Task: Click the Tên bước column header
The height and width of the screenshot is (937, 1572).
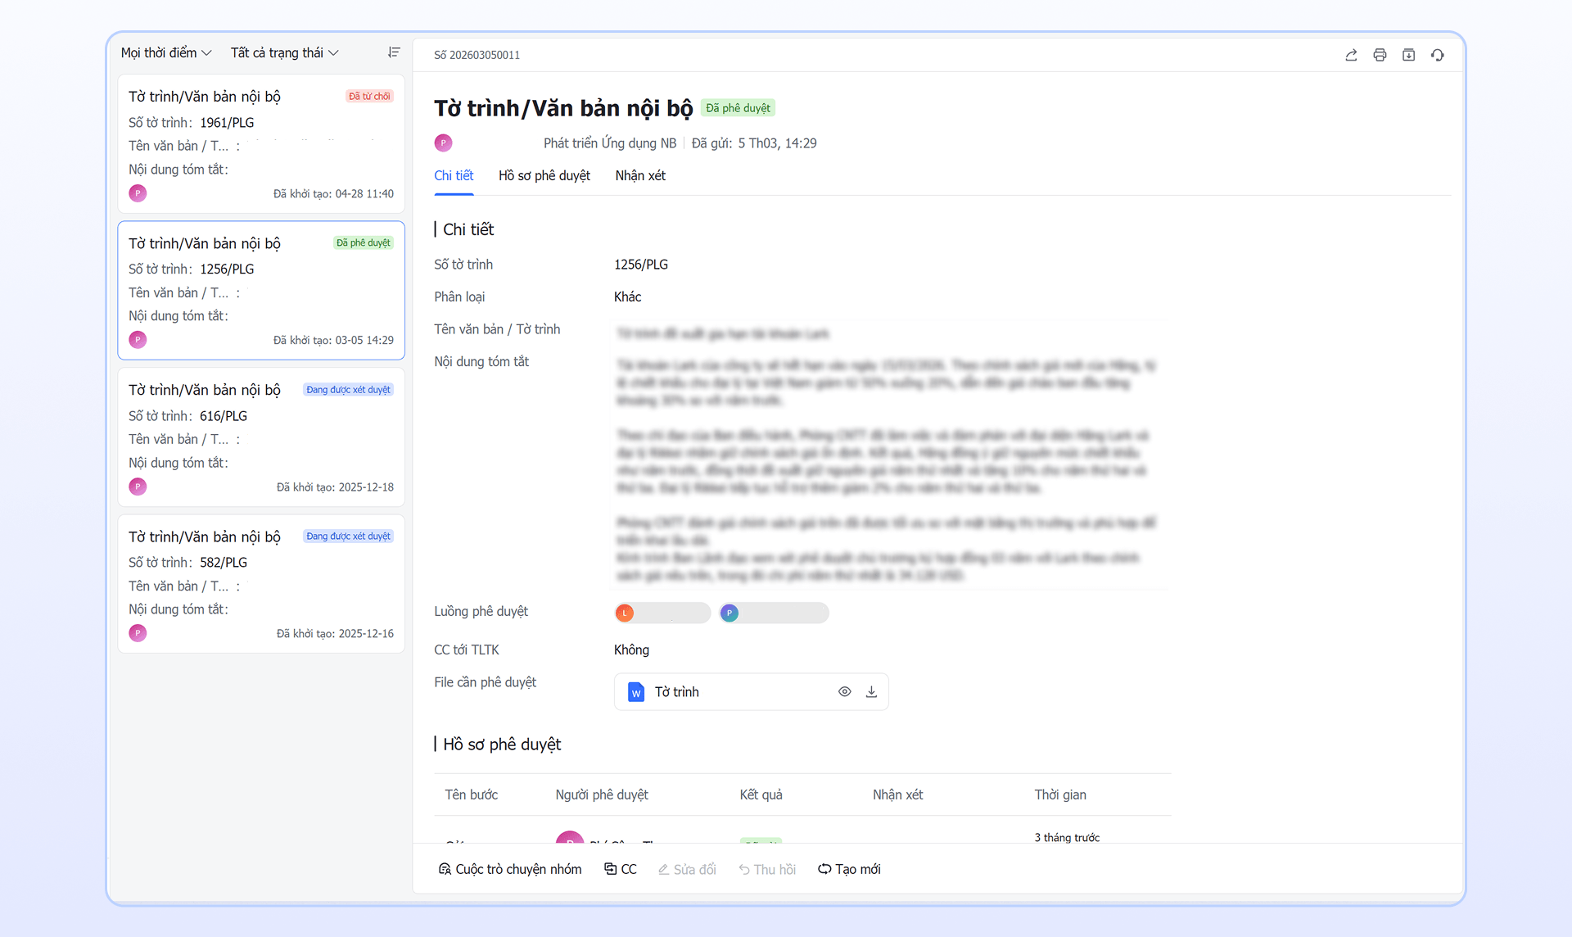Action: pos(471,794)
